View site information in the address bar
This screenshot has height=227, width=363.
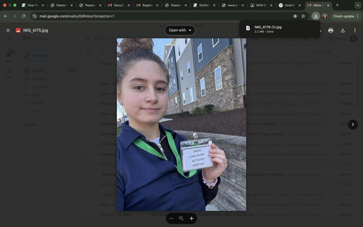coord(35,16)
